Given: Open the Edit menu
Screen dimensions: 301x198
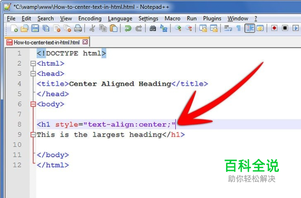Looking at the screenshot, I should [26, 19].
